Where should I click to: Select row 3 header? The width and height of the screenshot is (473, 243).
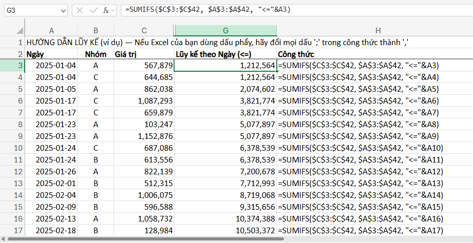tap(12, 65)
